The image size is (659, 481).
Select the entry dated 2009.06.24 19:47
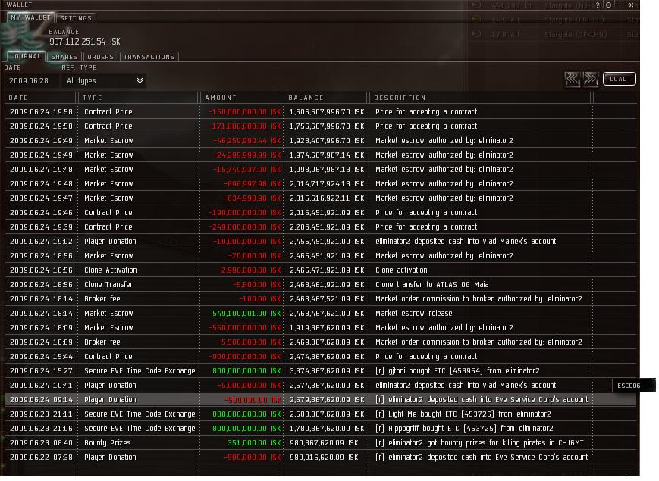(x=321, y=198)
